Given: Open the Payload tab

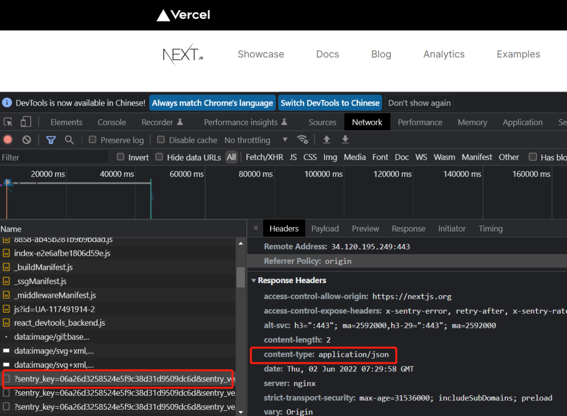Looking at the screenshot, I should click(x=325, y=228).
